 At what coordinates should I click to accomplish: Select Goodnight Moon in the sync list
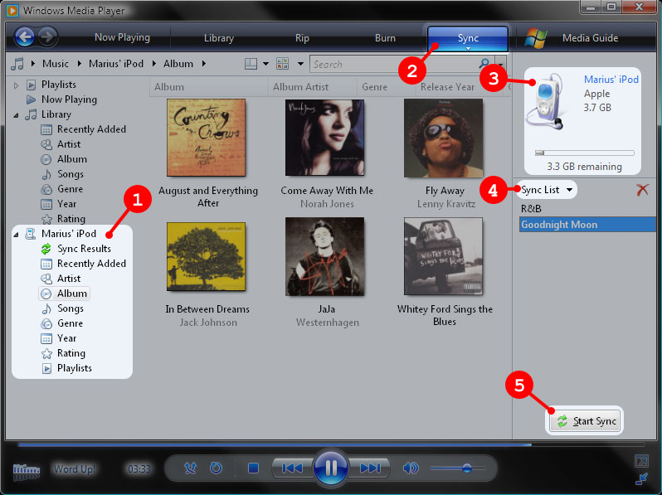tap(587, 225)
